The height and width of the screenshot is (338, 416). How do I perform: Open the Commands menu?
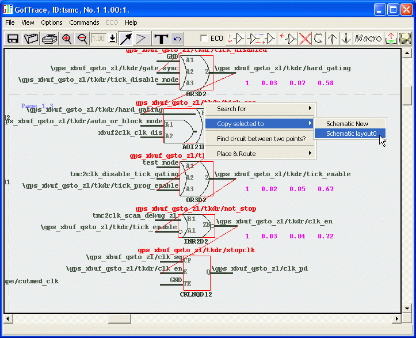(84, 22)
